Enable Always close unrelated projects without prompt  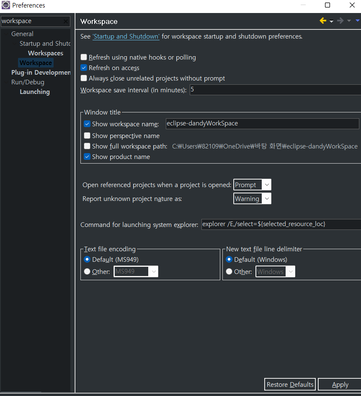pos(84,78)
